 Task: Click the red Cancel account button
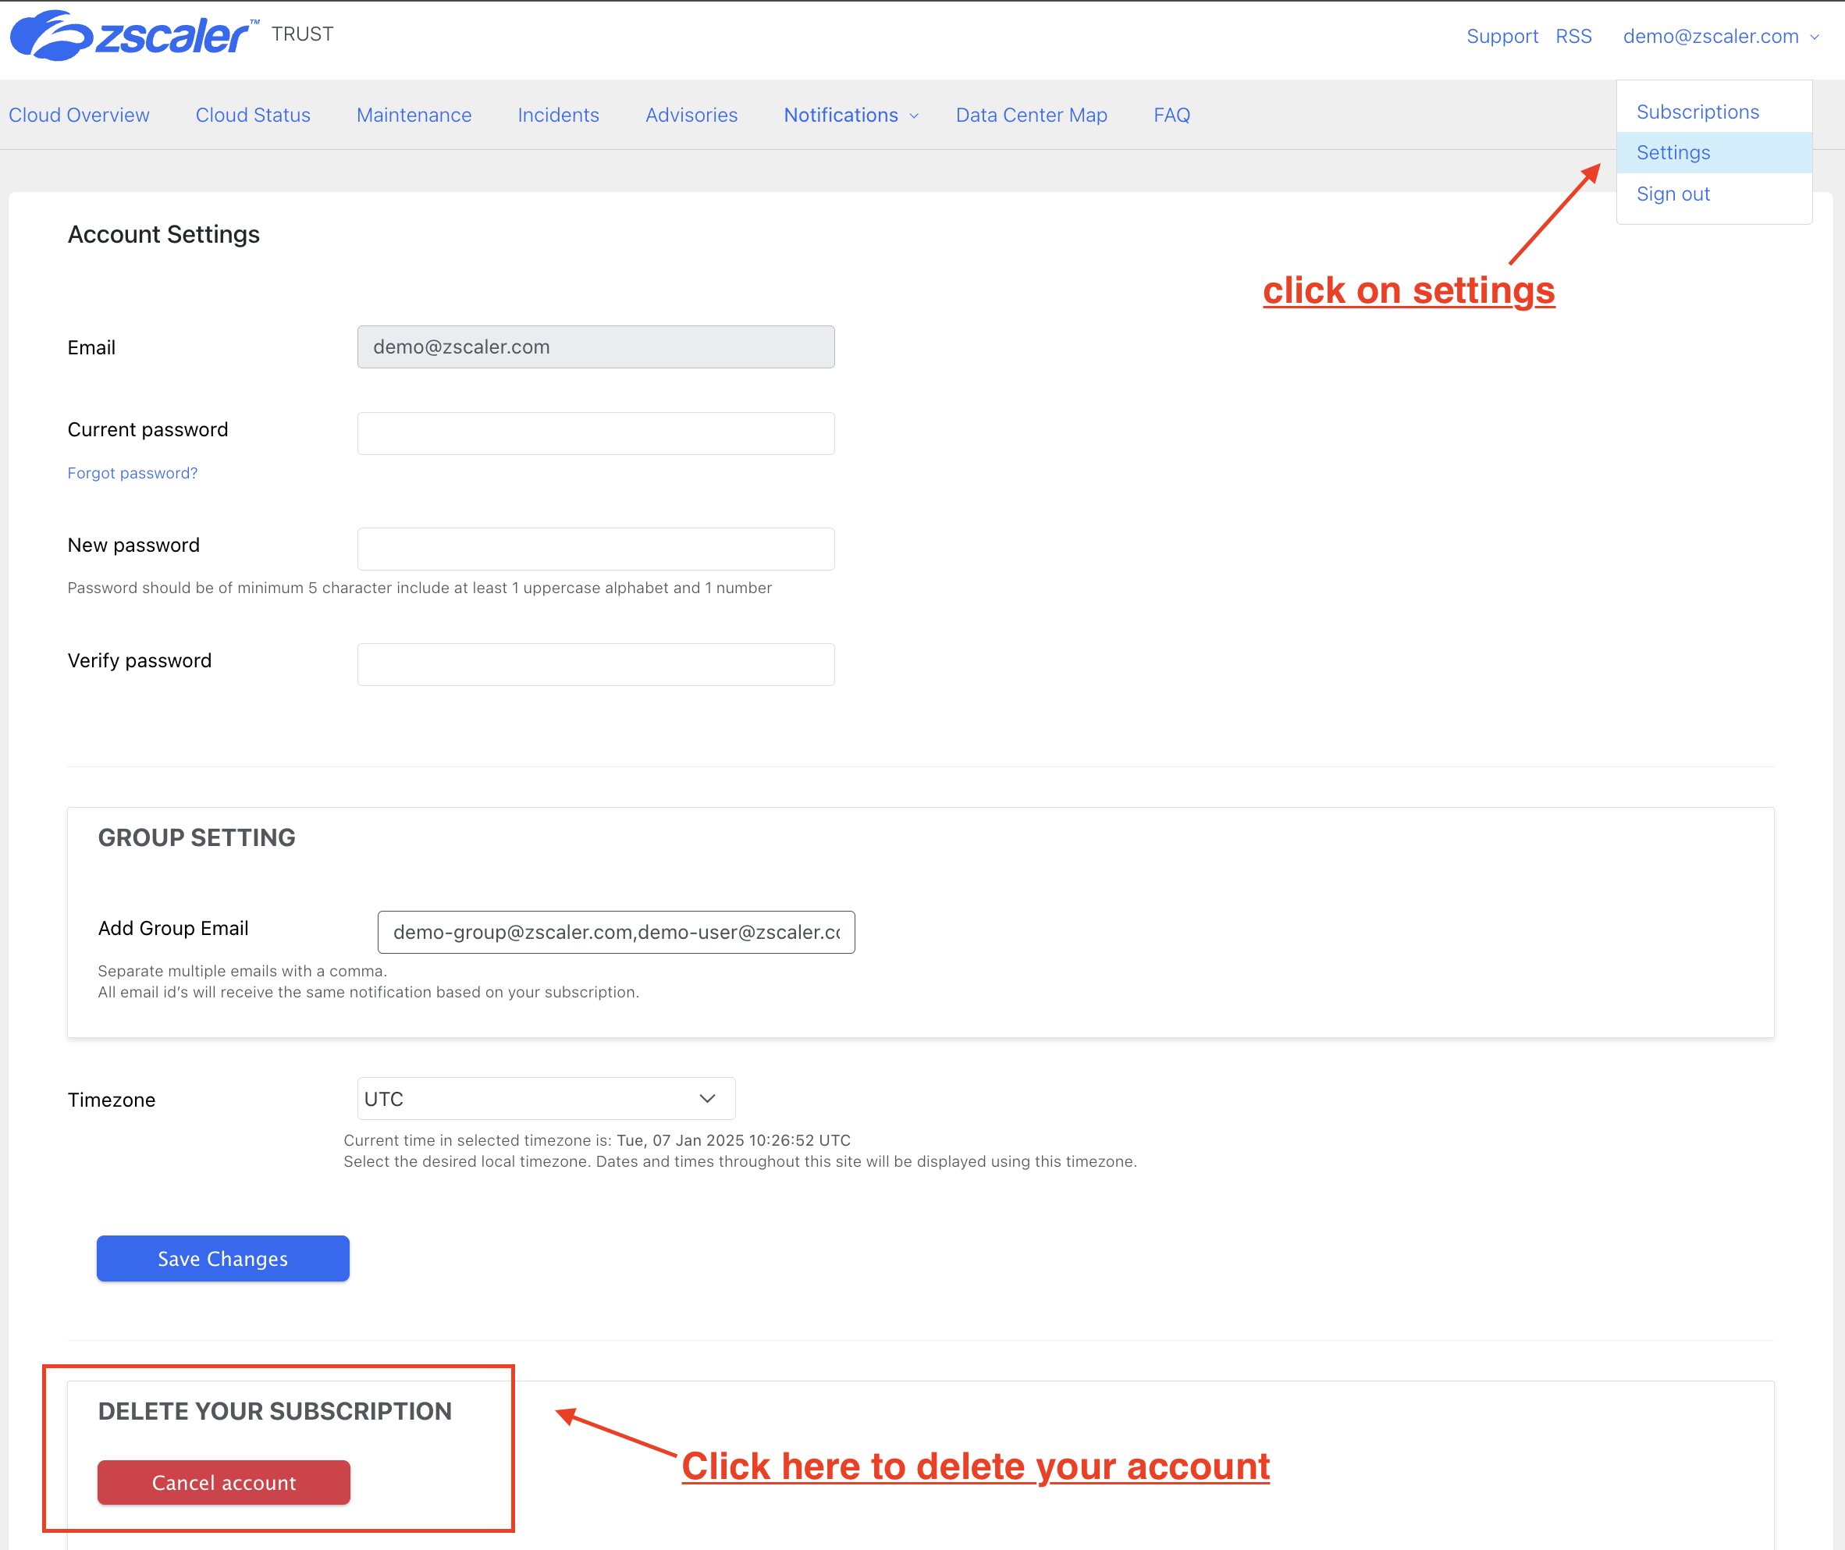coord(223,1482)
